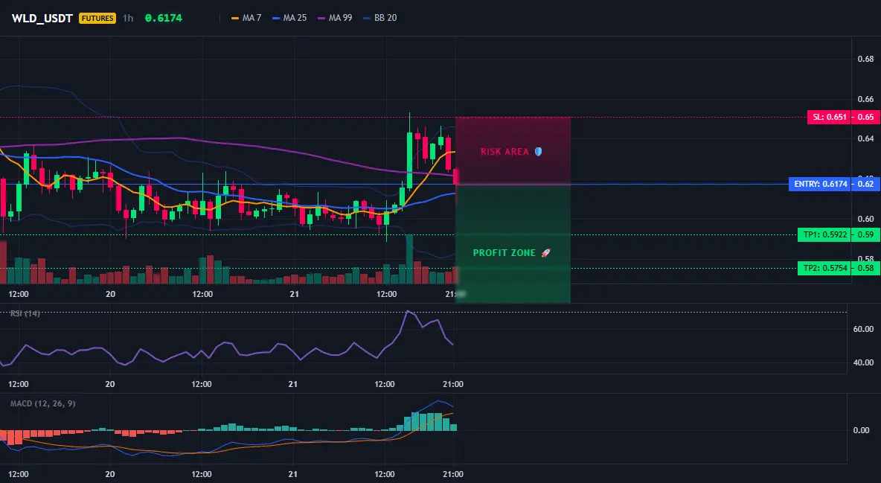Click the FUTURES badge
Viewport: 881px width, 483px height.
[x=97, y=18]
